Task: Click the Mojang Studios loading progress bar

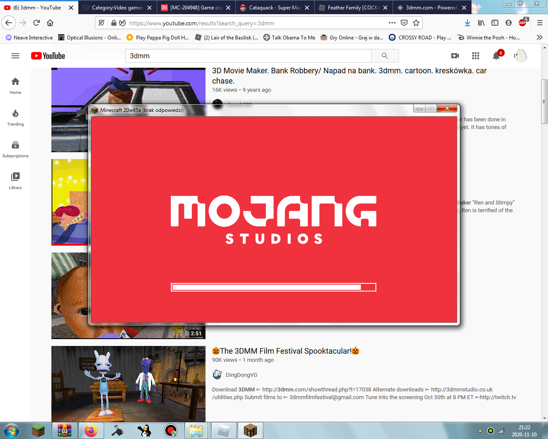Action: pyautogui.click(x=274, y=287)
